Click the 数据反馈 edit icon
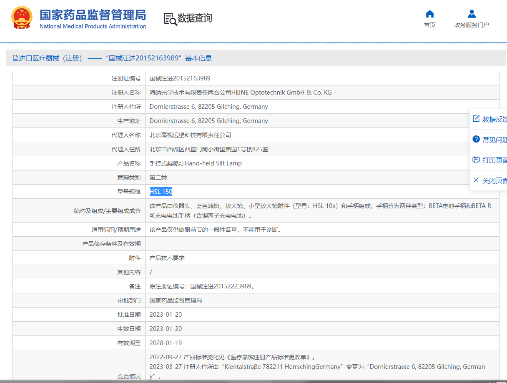Screen dimensions: 507x383 coord(476,119)
